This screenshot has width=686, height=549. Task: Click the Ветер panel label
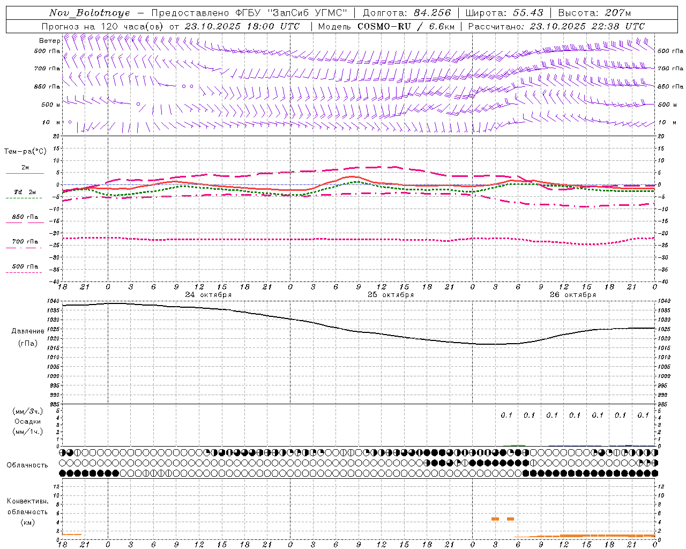point(49,41)
